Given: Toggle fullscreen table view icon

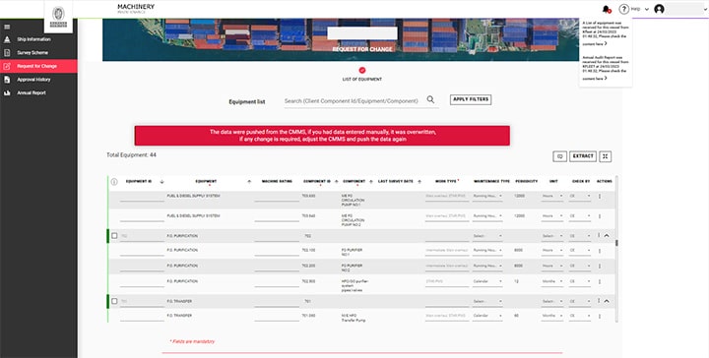Looking at the screenshot, I should pos(606,156).
